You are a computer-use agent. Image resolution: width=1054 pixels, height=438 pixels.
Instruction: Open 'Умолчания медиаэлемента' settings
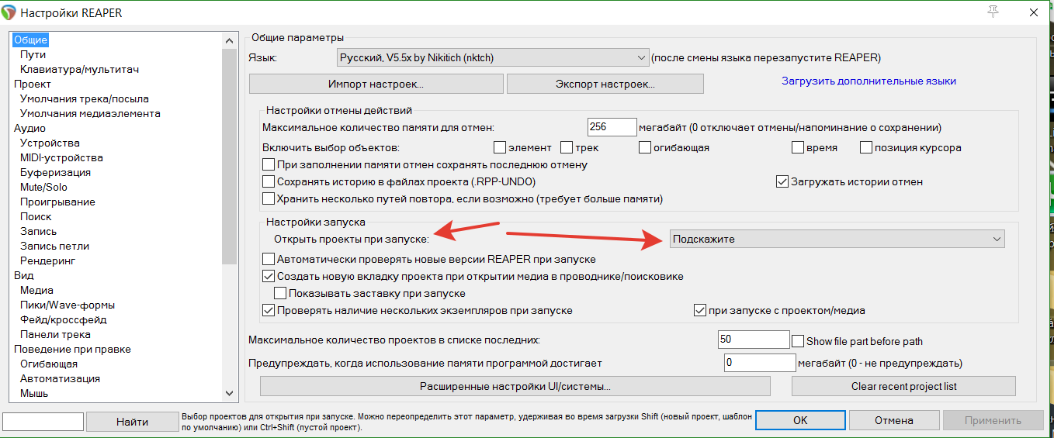coord(90,113)
